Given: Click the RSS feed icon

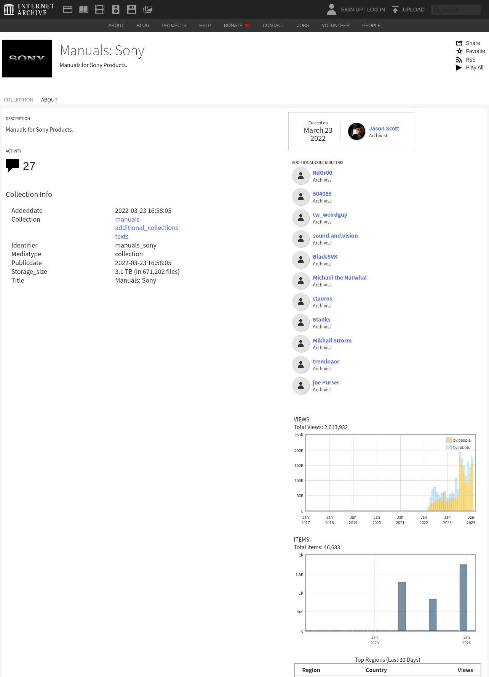Looking at the screenshot, I should 459,60.
